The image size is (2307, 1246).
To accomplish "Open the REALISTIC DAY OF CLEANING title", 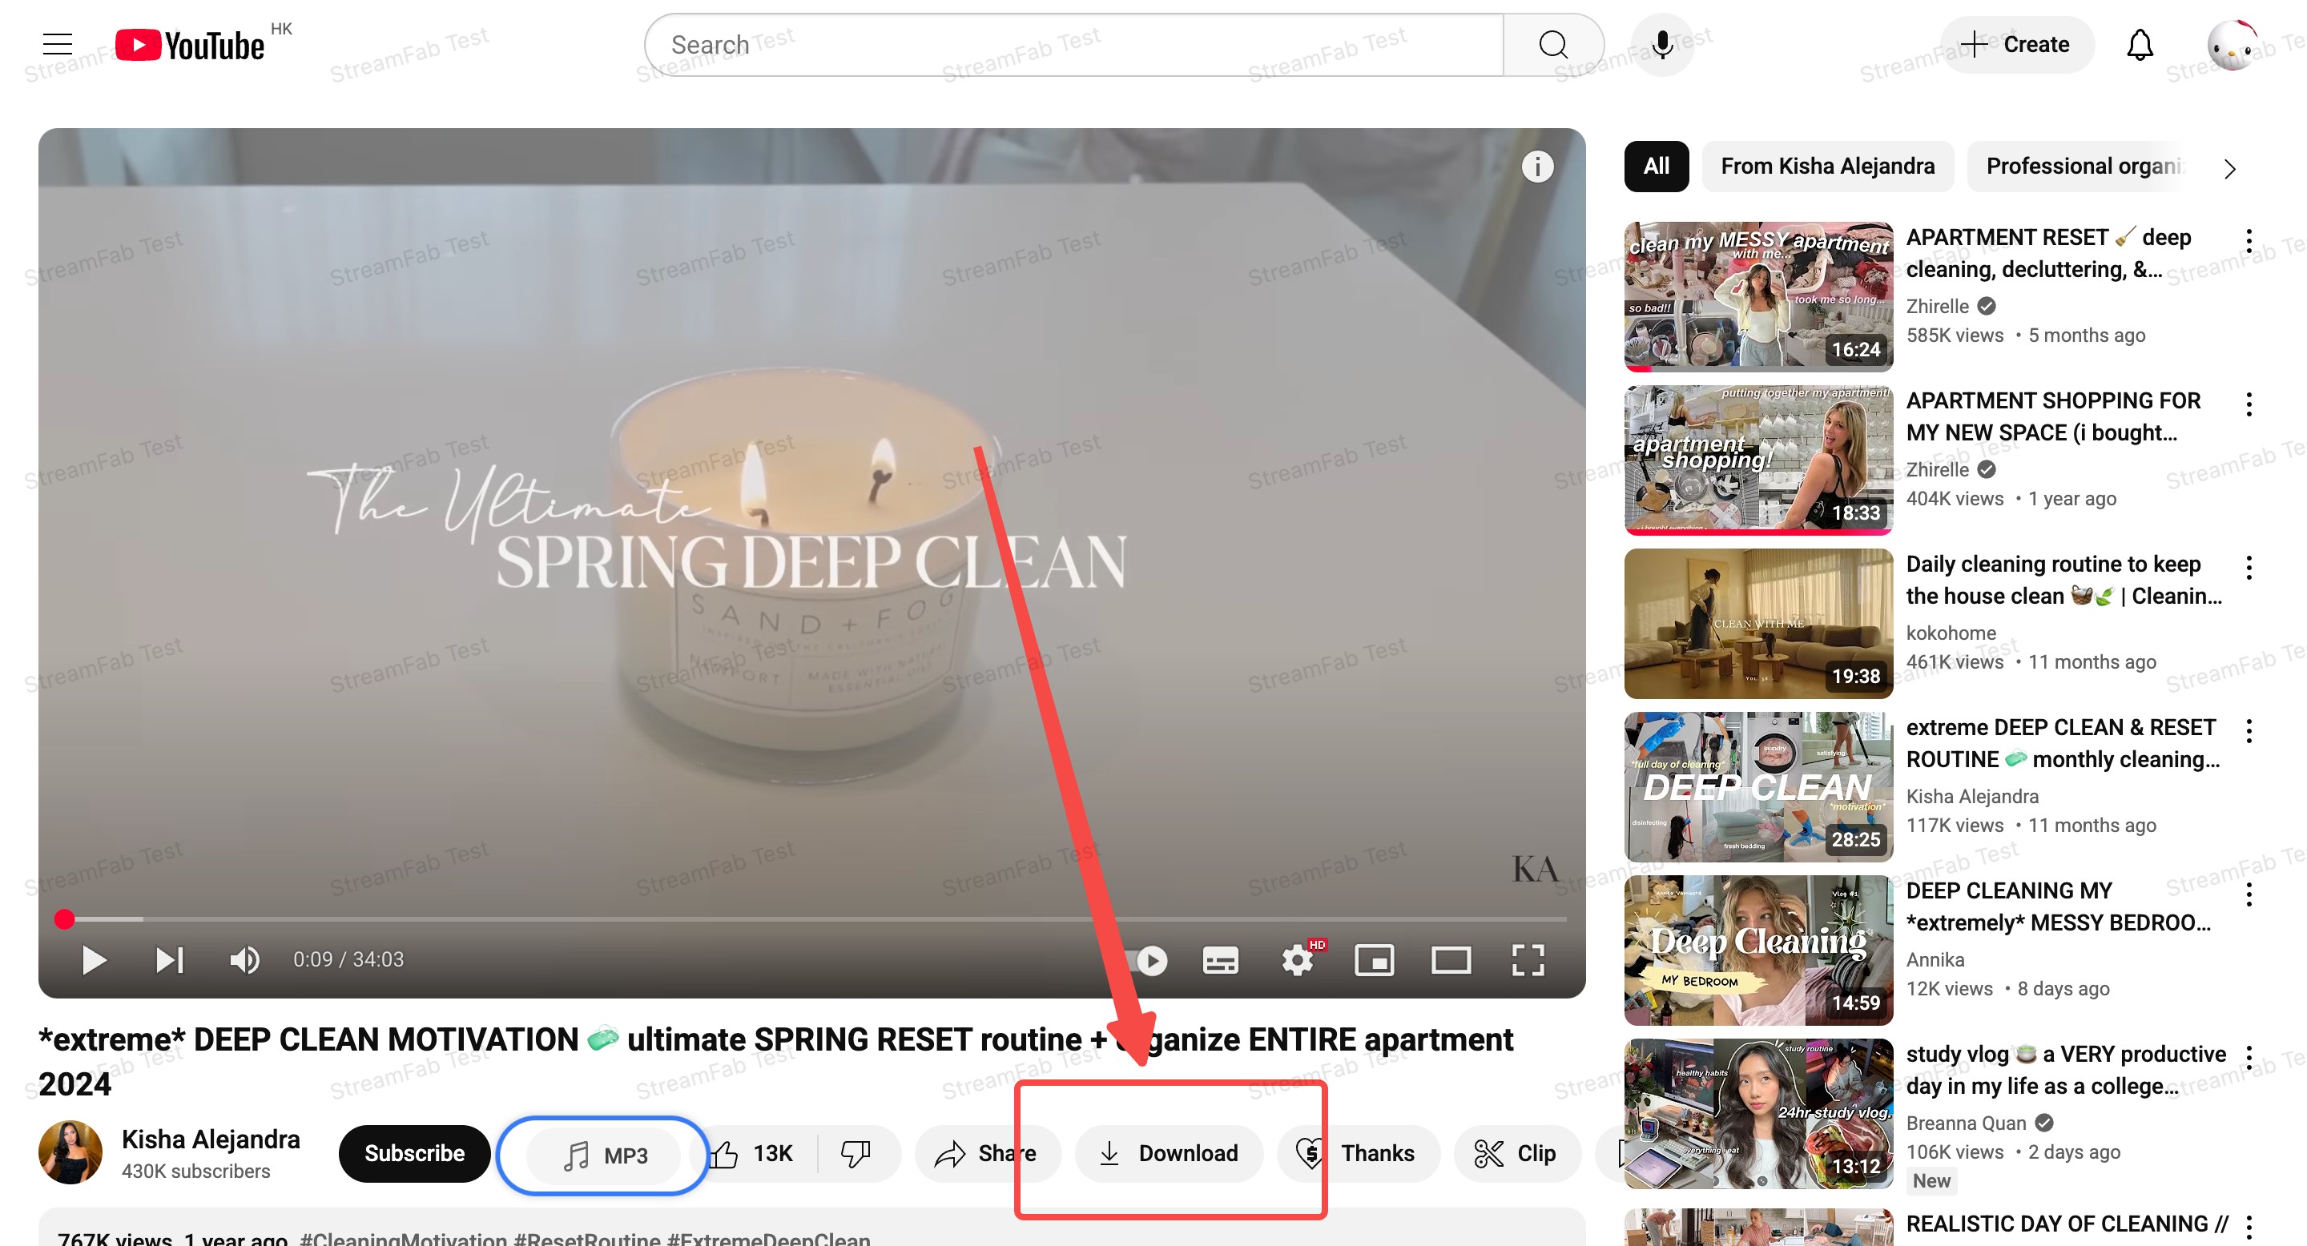I will coord(2066,1224).
